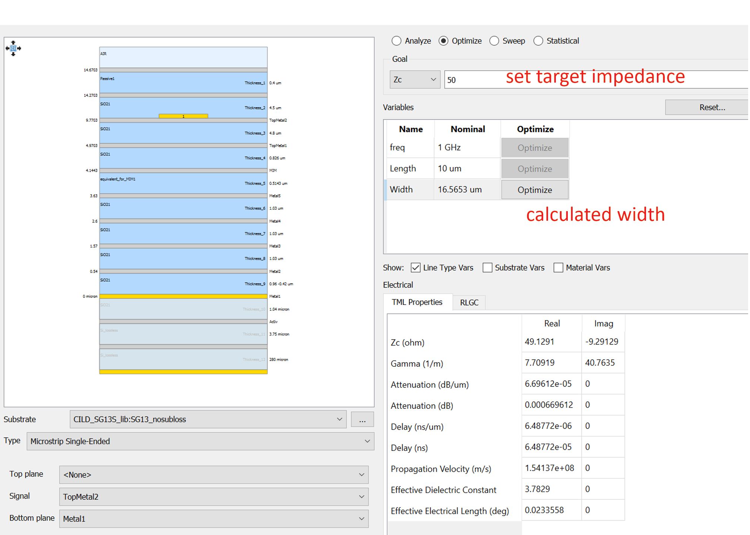This screenshot has height=535, width=750.
Task: Click the substrate browse ellipsis button
Action: [362, 419]
